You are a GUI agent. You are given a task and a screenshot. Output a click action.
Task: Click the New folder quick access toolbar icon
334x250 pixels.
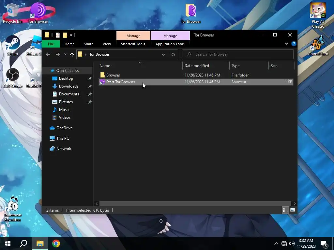[65, 35]
